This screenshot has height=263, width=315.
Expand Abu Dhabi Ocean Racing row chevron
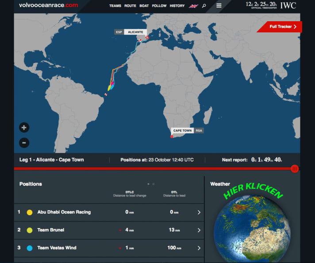[199, 213]
